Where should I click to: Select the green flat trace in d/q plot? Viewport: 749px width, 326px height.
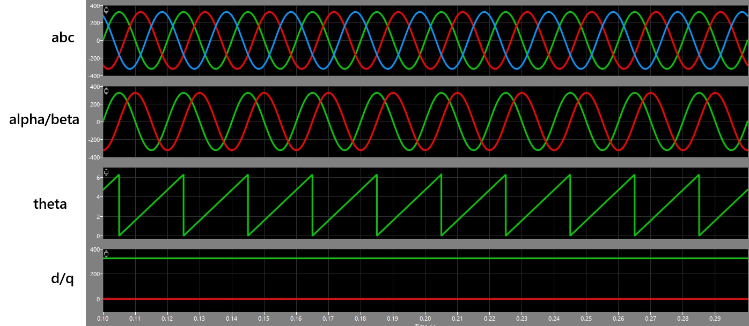pos(376,259)
